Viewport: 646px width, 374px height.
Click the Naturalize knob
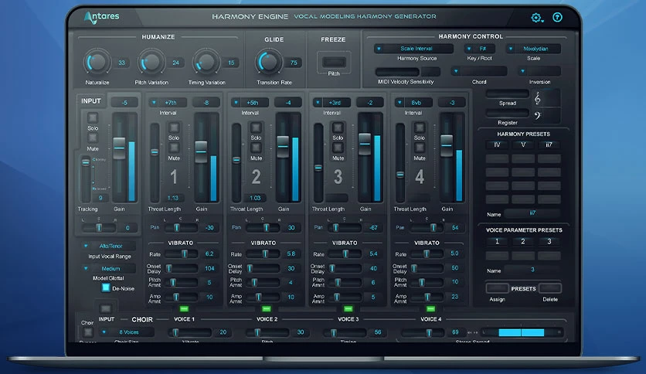pos(97,62)
